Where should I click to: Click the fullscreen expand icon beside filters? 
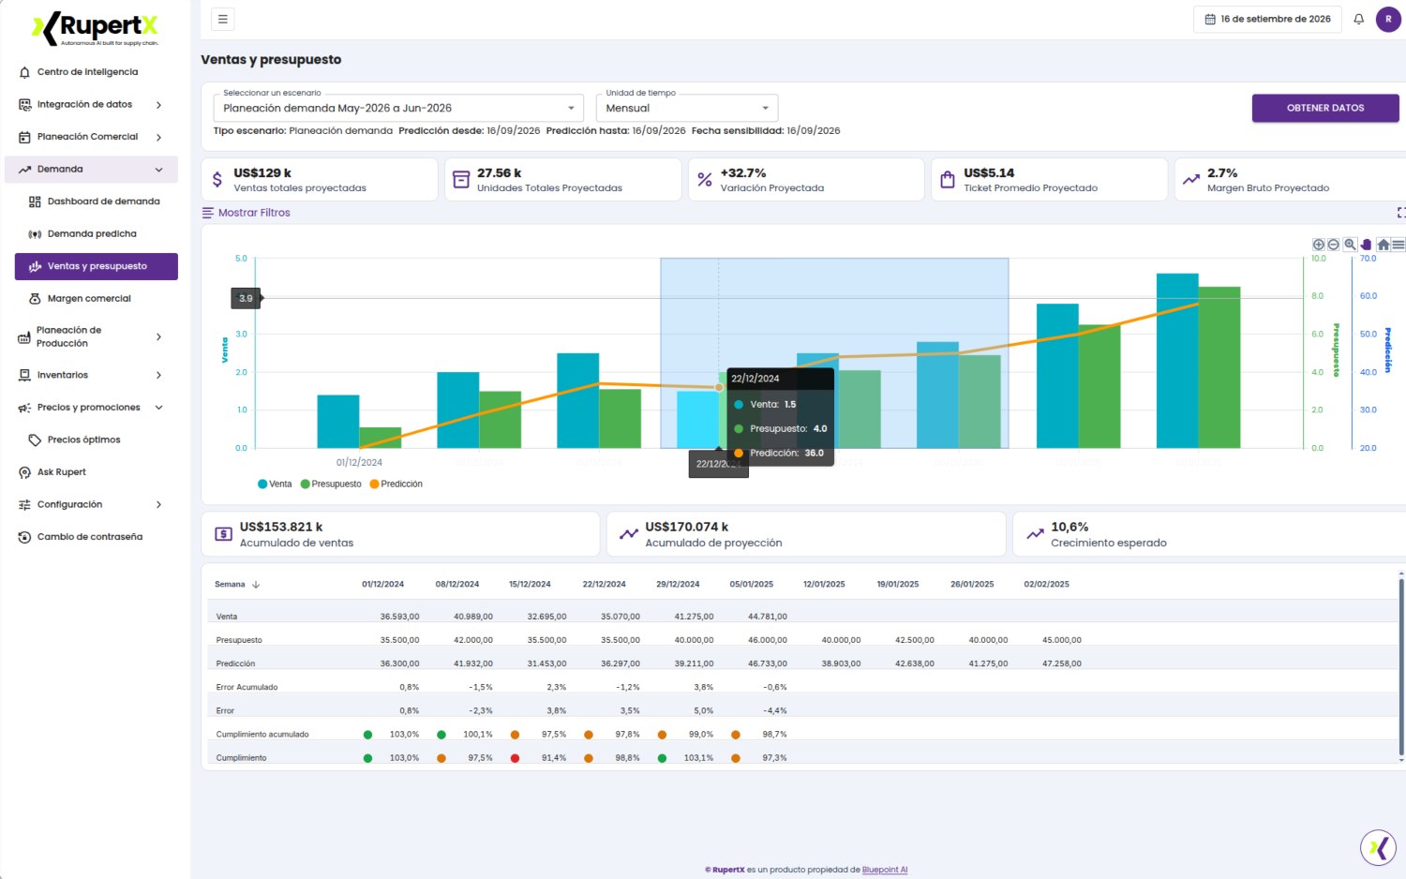tap(1400, 213)
